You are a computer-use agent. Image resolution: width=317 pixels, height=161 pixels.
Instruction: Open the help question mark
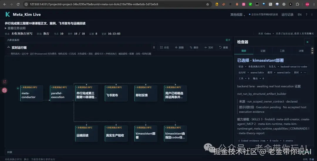[306, 15]
